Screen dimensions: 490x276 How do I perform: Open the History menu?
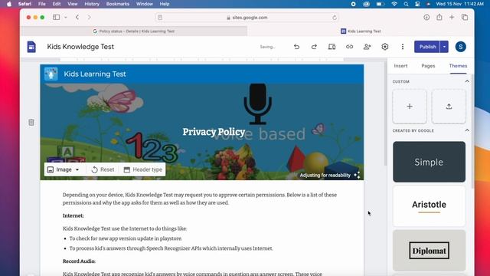point(92,4)
